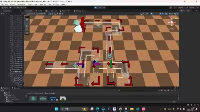This screenshot has height=112, width=200.
Task: Select the first teal Energy Cube asset thumbnail
Action: (x=33, y=99)
